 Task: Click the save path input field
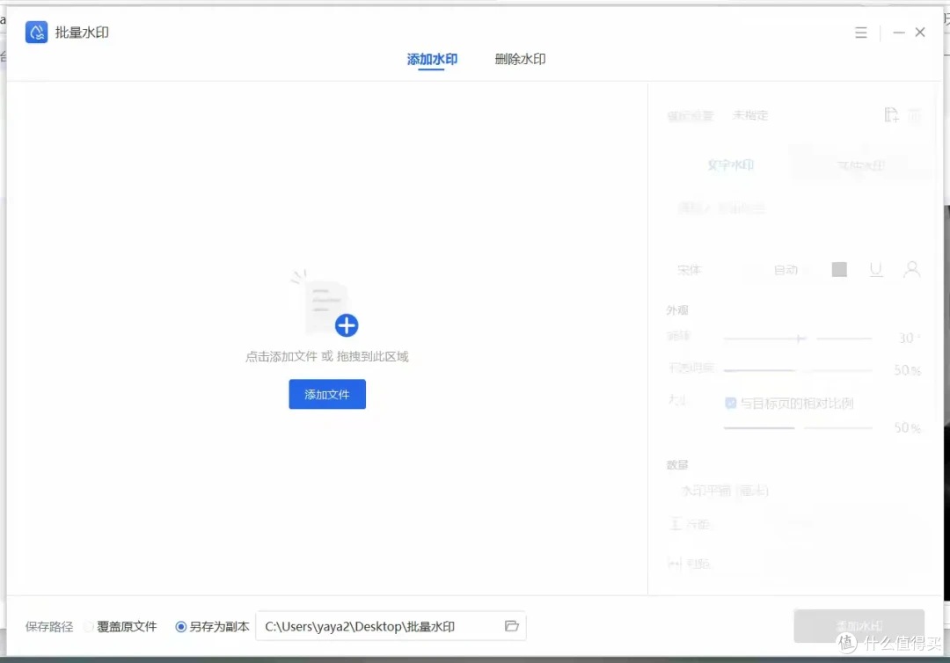click(x=391, y=626)
